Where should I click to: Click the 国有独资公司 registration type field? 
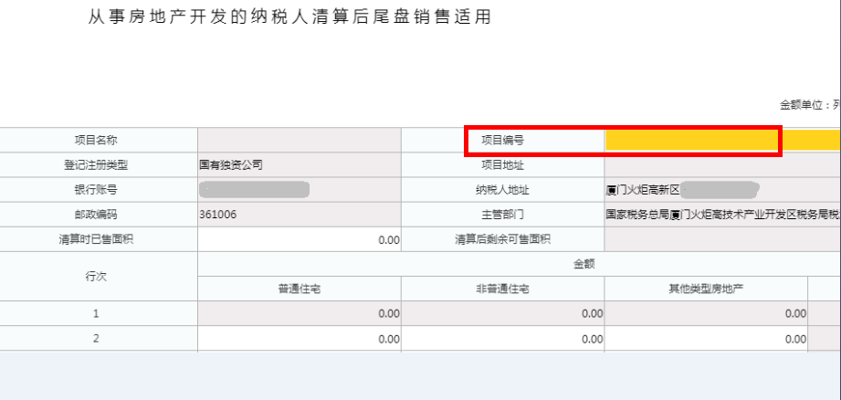point(300,165)
